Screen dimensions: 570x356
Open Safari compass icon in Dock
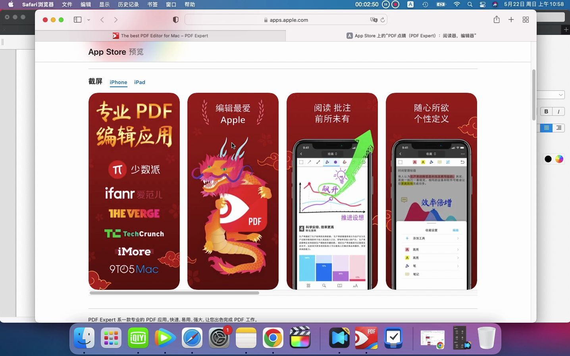click(x=192, y=338)
